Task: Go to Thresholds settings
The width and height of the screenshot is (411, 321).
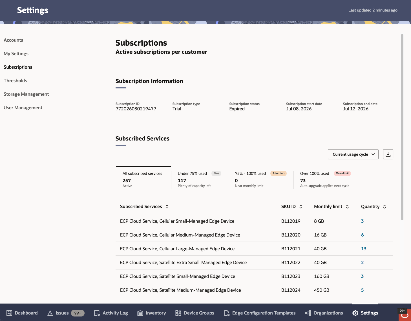Action: (x=15, y=81)
